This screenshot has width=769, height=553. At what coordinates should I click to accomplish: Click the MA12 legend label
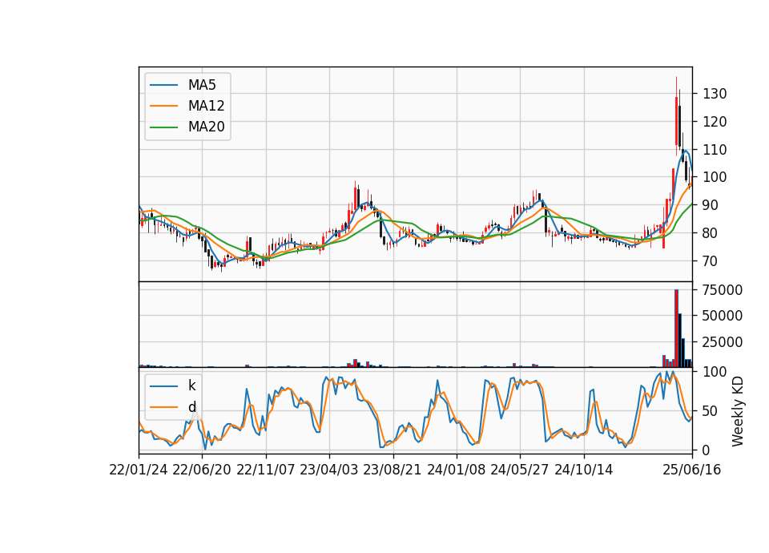pyautogui.click(x=206, y=106)
